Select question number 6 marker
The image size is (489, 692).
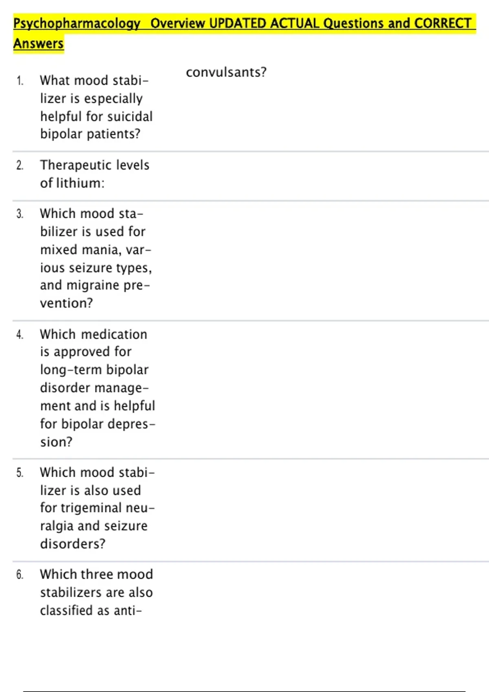20,574
